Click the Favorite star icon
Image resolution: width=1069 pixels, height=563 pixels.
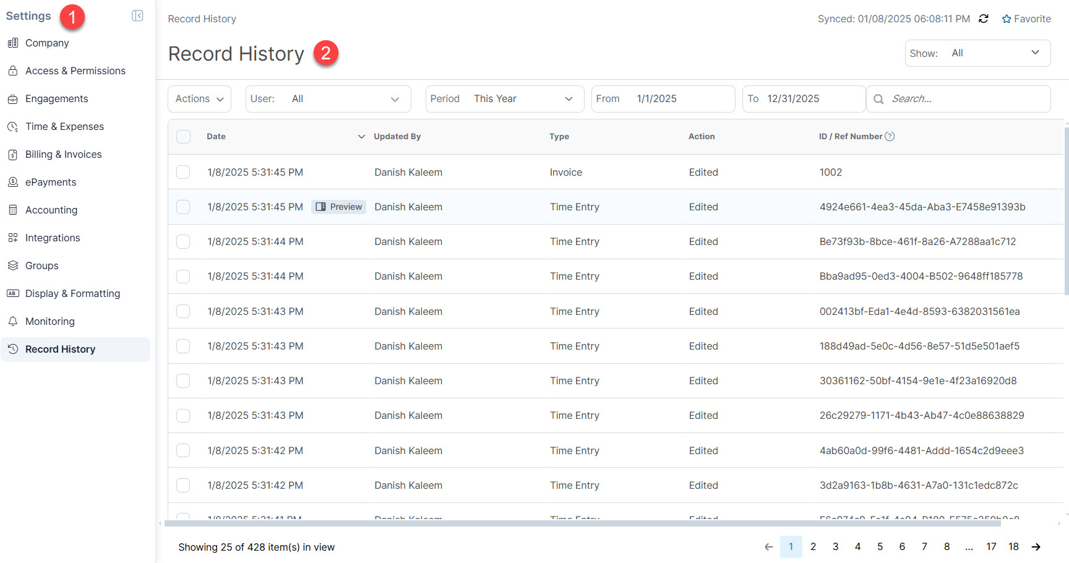1007,19
